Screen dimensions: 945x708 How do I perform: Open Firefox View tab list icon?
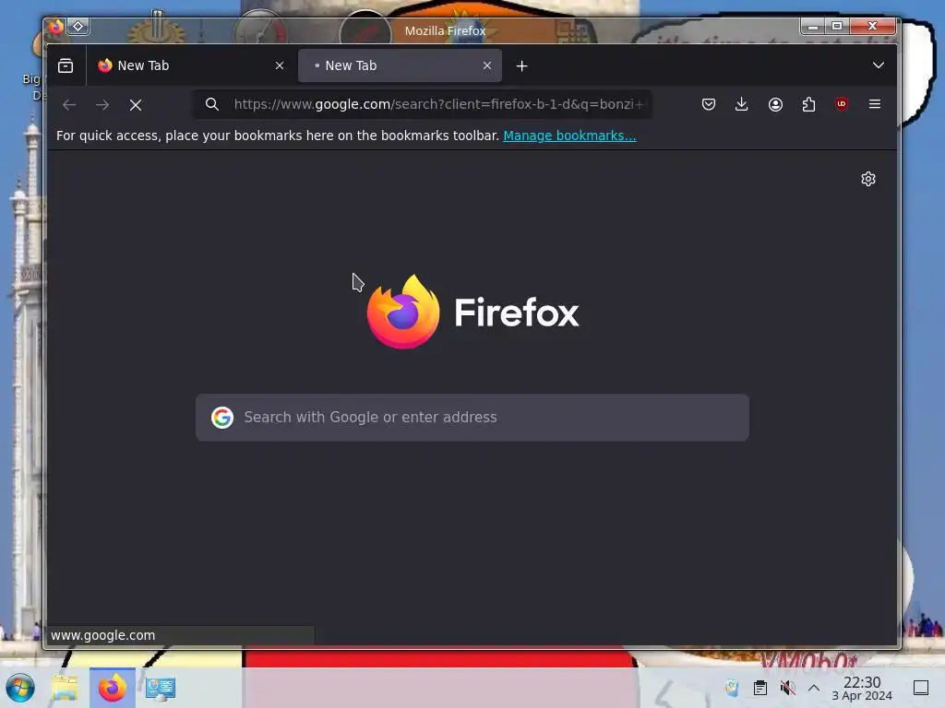pyautogui.click(x=66, y=65)
